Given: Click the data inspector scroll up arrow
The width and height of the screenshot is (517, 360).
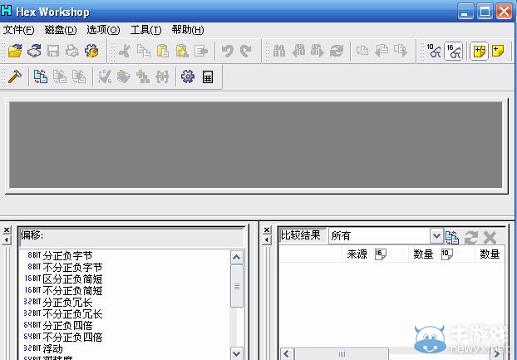Looking at the screenshot, I should [x=237, y=258].
